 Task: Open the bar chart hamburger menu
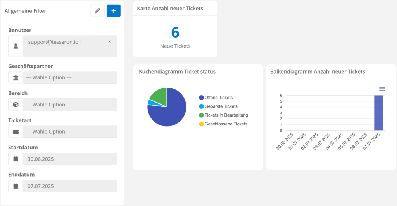pos(382,89)
